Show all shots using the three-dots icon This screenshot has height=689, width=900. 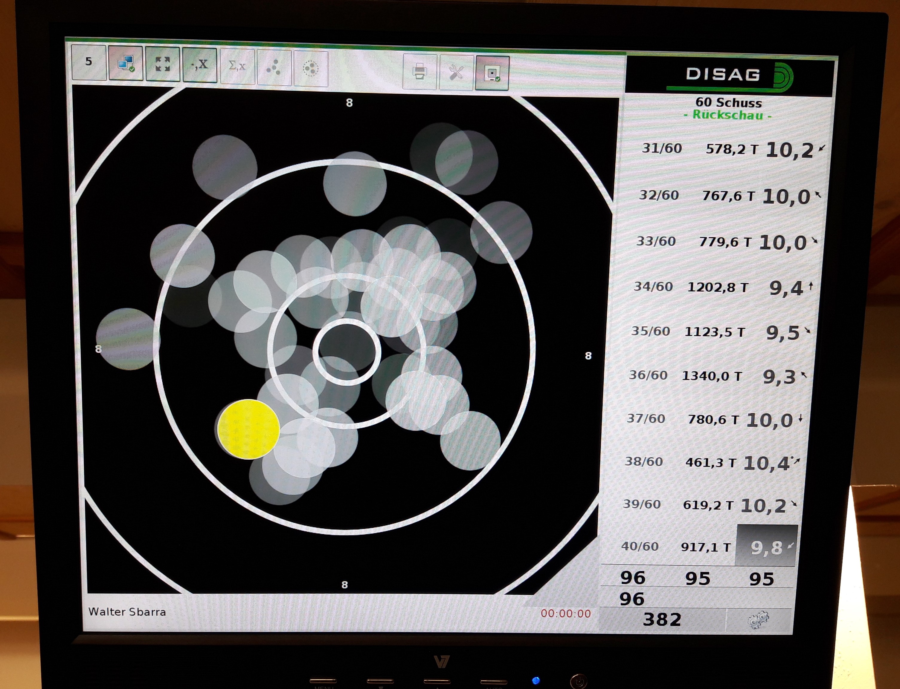click(274, 68)
